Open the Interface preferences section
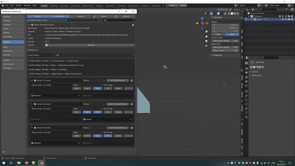The image size is (295, 166). [13, 17]
